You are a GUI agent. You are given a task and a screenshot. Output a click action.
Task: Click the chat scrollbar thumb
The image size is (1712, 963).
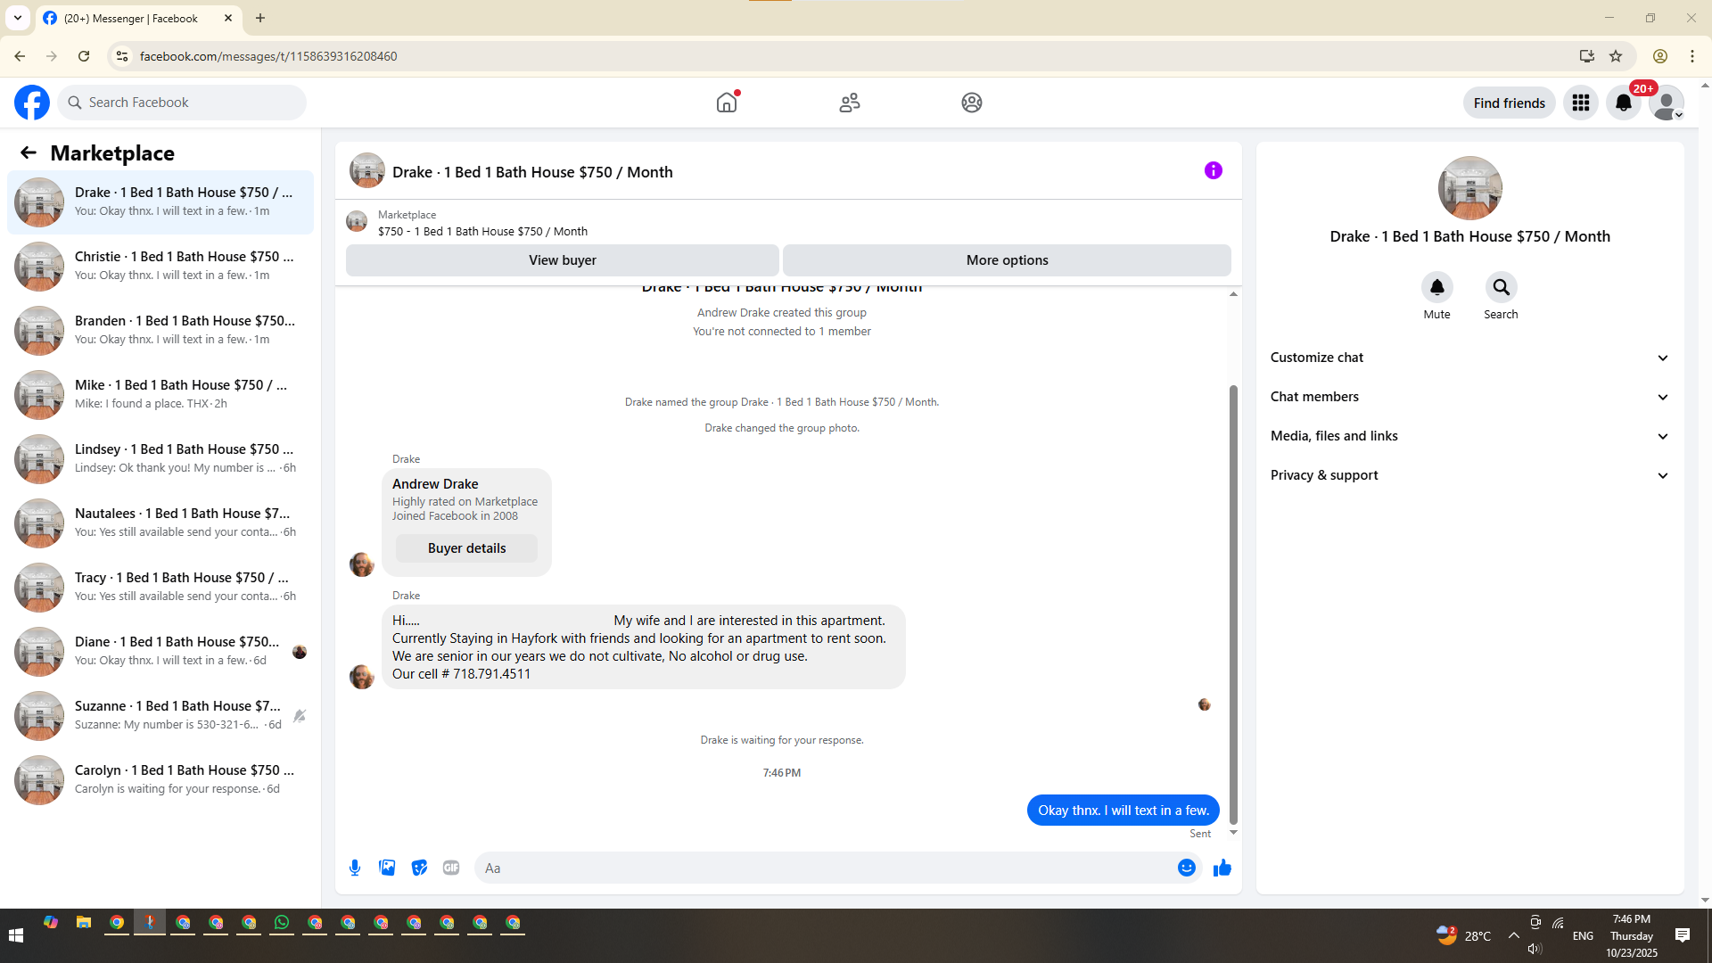point(1233,606)
